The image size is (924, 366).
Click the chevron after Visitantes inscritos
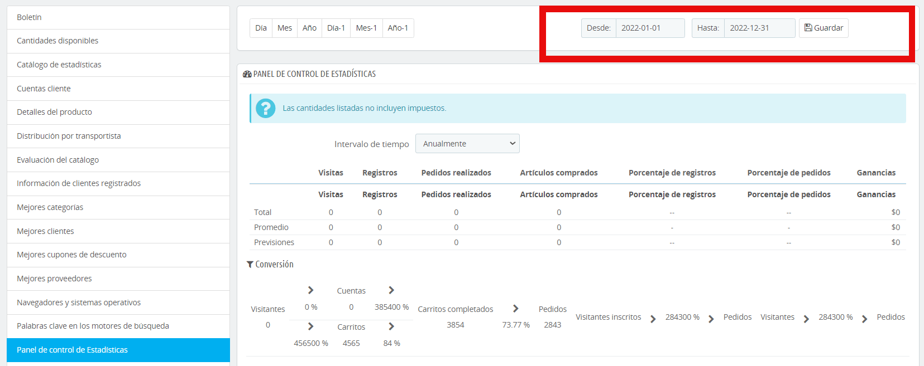[x=653, y=319]
